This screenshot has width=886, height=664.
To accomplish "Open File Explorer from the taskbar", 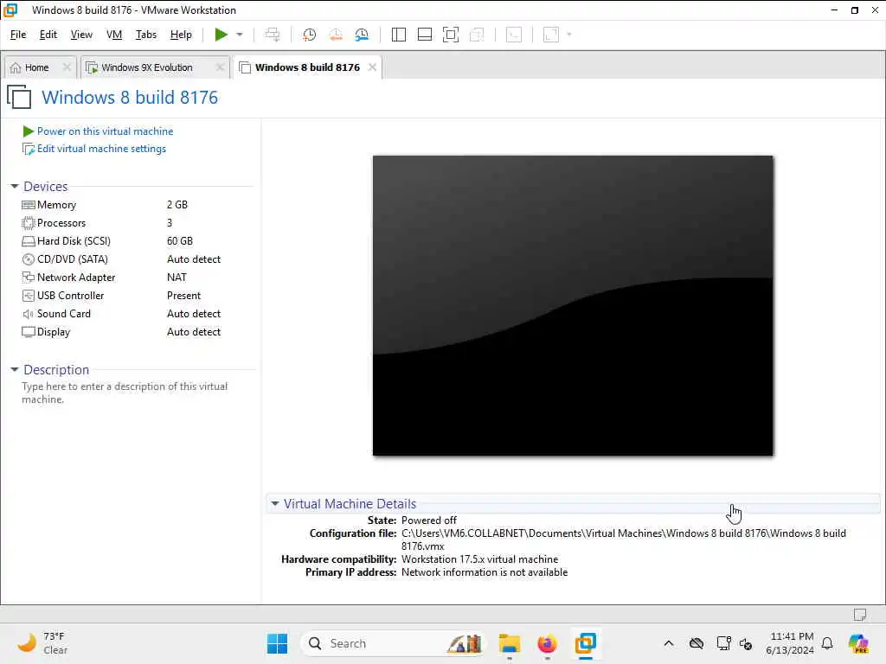I will [x=509, y=643].
